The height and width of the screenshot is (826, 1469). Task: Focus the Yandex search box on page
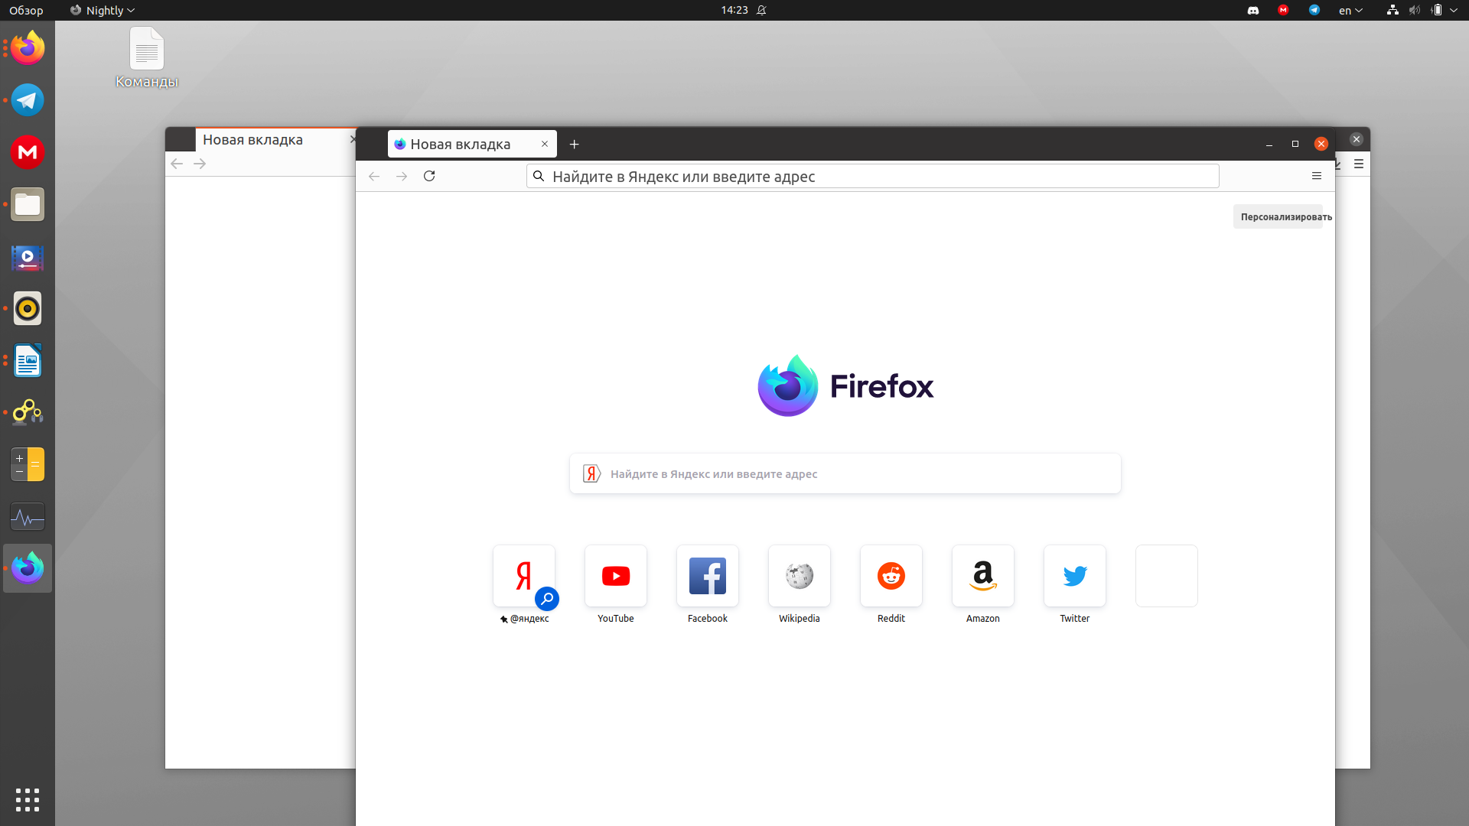(x=845, y=473)
